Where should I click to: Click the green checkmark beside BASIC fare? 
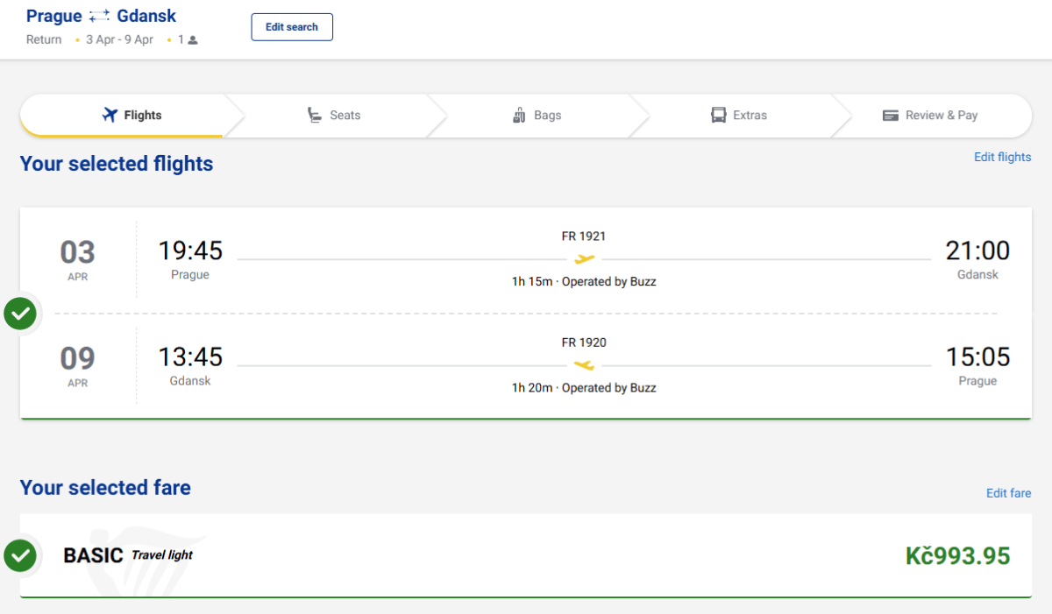(20, 555)
